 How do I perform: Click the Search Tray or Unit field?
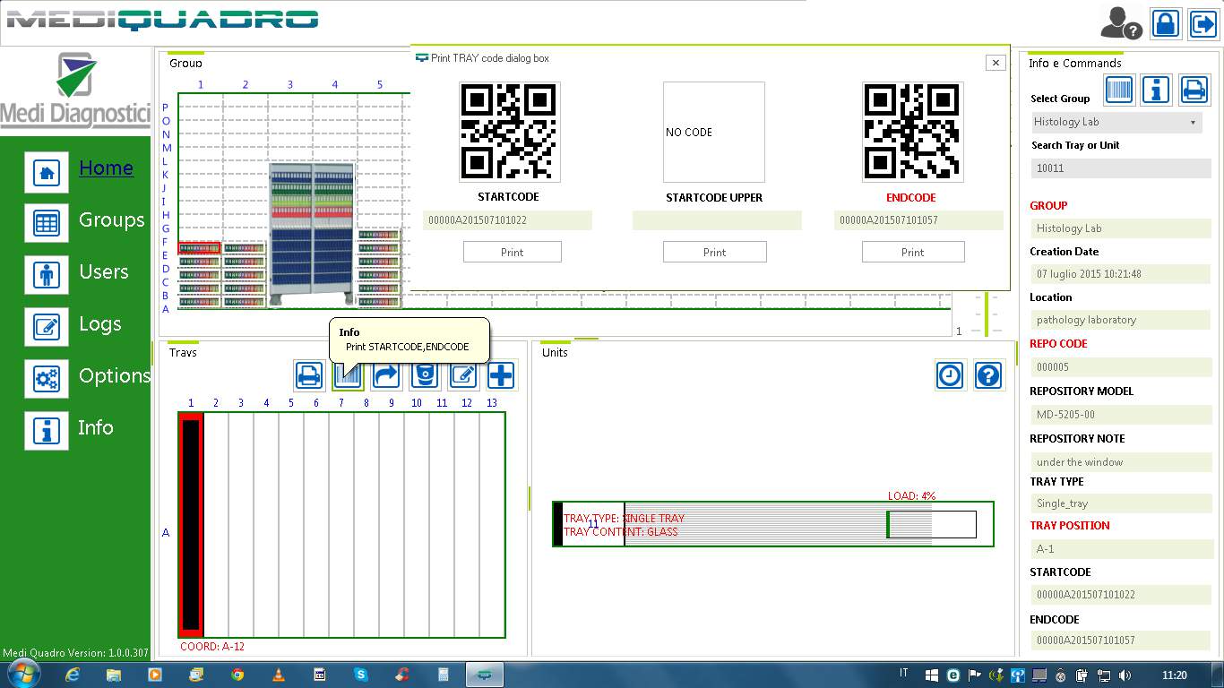point(1120,168)
